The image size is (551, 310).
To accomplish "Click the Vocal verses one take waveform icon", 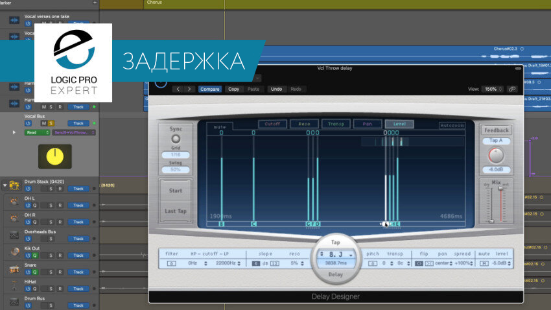I will [14, 20].
